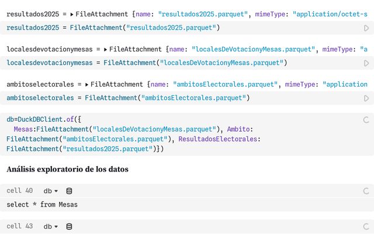Select the 'Análisis exploratorio de los datos' heading
Viewport: 374px width, 234px height.
point(67,170)
